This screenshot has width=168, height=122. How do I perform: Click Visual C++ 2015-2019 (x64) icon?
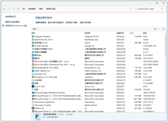tap(33, 99)
